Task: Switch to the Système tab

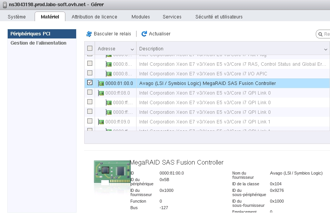Action: (17, 17)
